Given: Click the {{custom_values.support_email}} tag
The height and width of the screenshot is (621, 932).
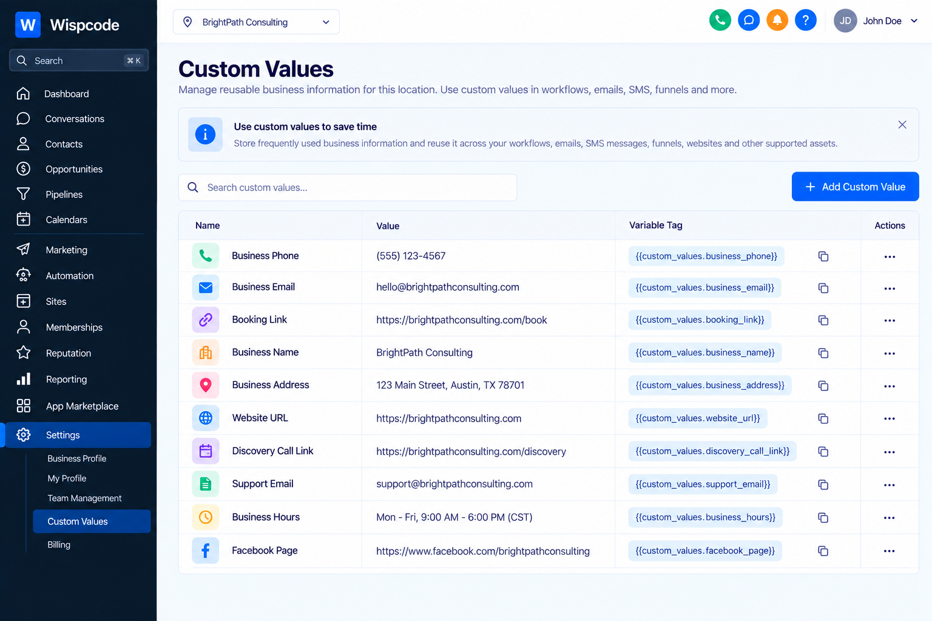Looking at the screenshot, I should tap(703, 485).
